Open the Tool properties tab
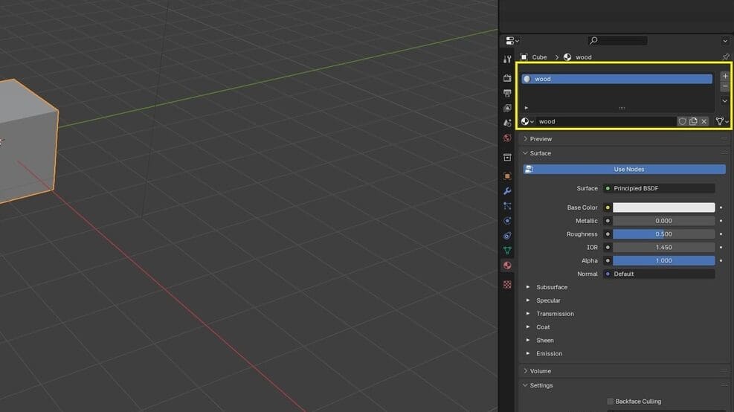Viewport: 734px width, 412px height. point(507,59)
